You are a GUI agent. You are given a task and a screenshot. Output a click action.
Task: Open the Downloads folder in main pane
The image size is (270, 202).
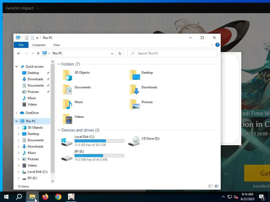click(135, 90)
